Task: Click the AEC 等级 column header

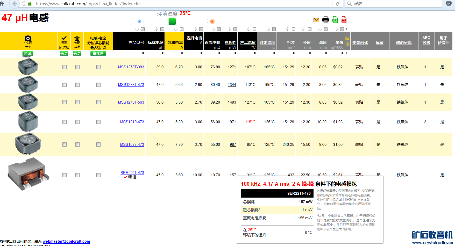Action: pyautogui.click(x=426, y=40)
